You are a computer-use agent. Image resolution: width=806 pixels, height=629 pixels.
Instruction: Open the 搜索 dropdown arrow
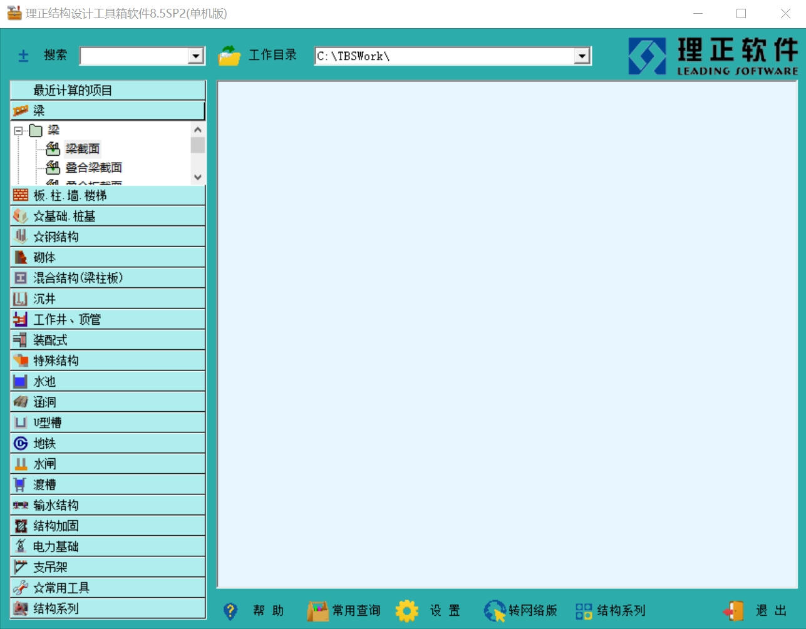coord(196,56)
